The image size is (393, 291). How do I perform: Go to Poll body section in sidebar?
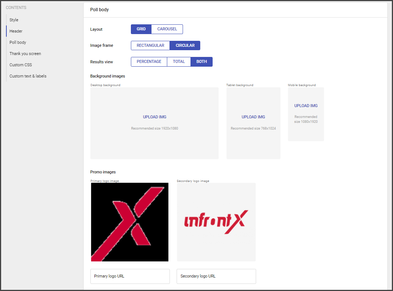[18, 42]
